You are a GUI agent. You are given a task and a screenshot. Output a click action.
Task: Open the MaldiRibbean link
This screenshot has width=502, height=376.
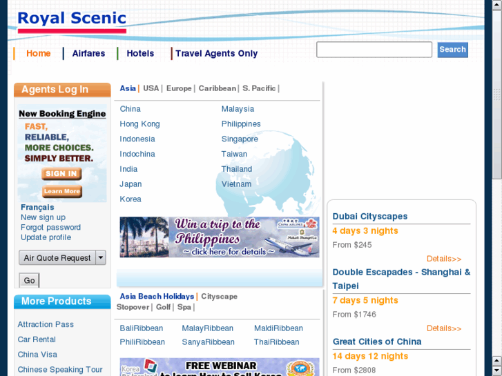[278, 328]
